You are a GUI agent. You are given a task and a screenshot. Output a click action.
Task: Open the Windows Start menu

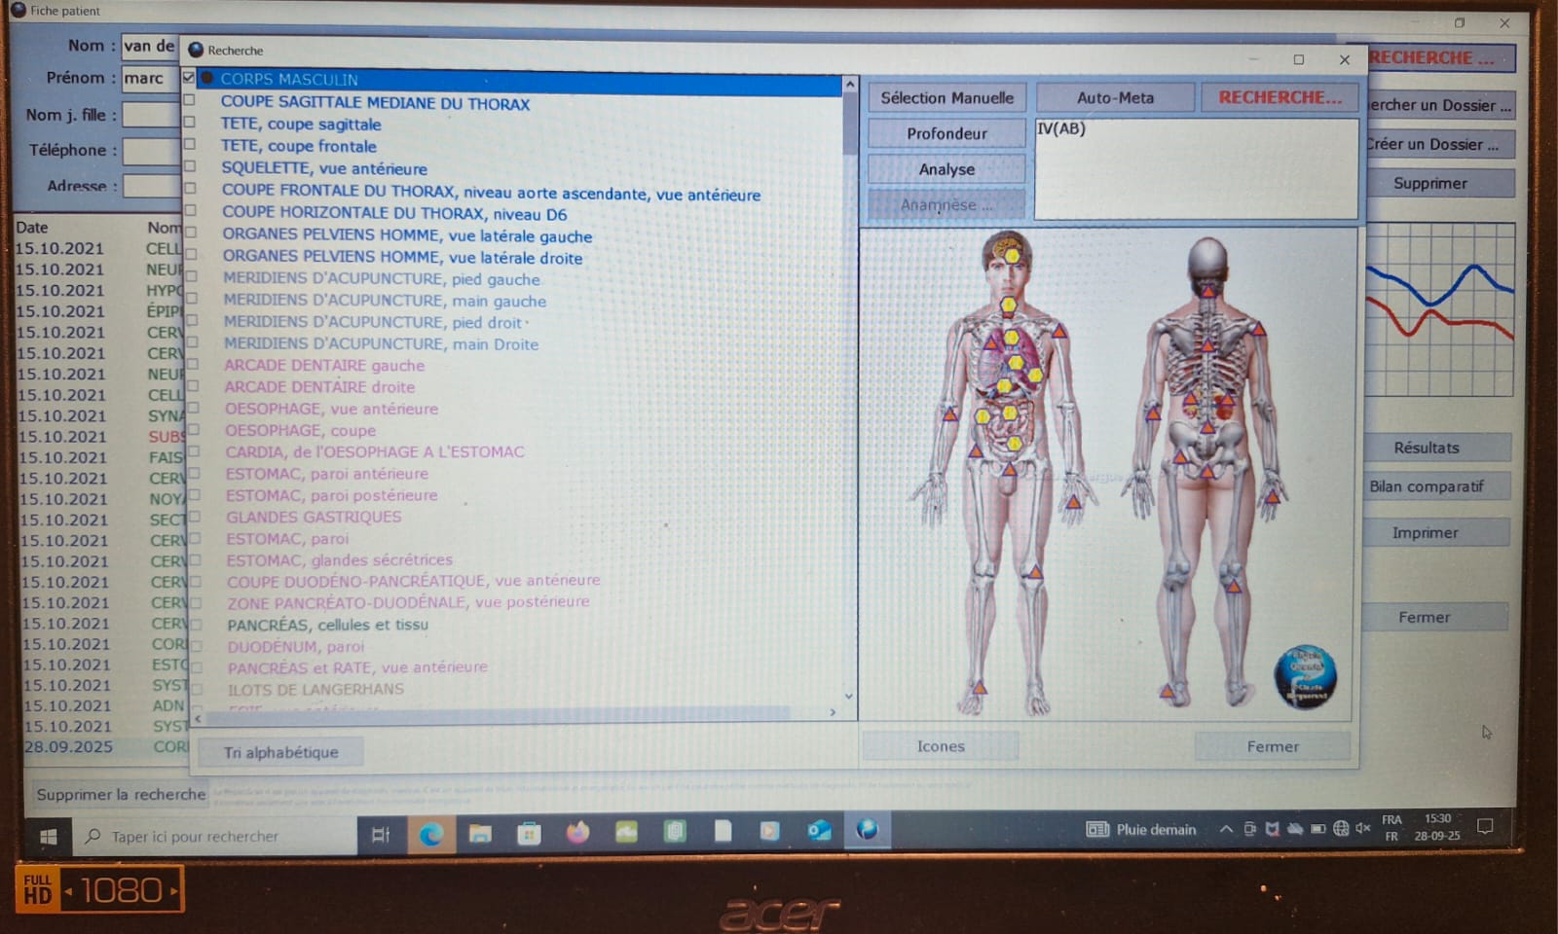click(47, 836)
